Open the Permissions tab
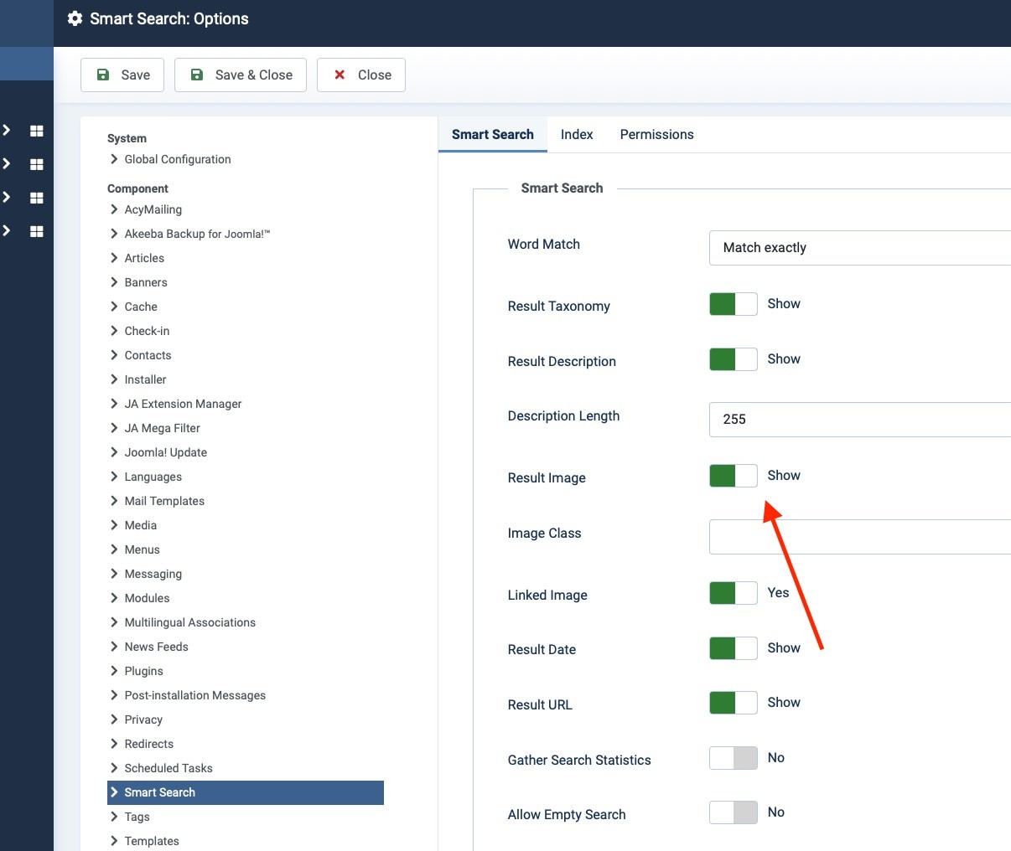Screen dimensions: 1011x851 pyautogui.click(x=656, y=135)
